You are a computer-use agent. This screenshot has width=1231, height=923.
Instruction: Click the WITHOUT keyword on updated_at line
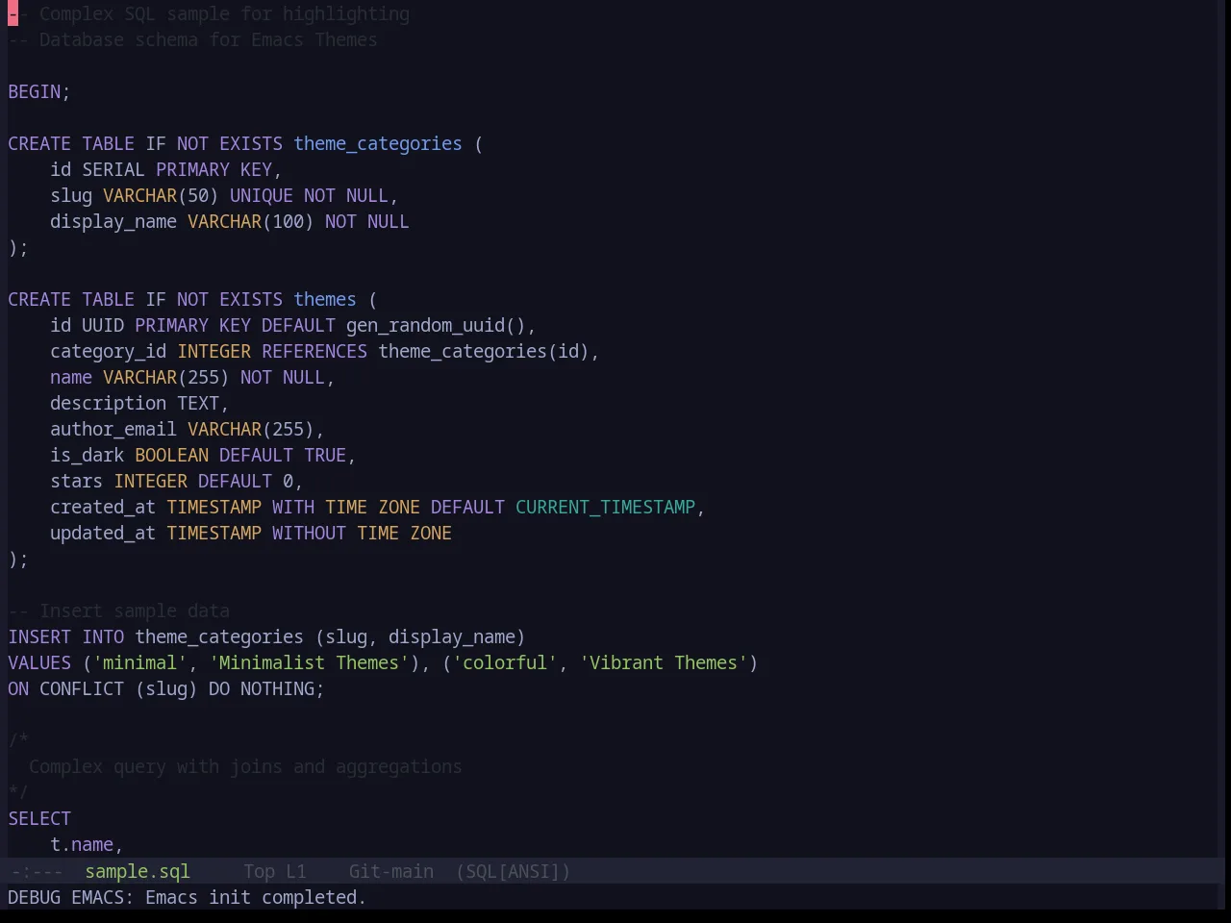coord(309,533)
